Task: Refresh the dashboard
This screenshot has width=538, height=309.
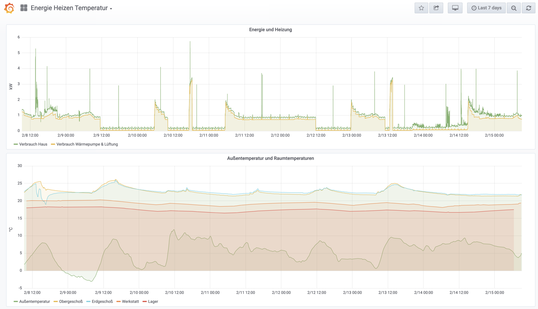Action: (528, 8)
